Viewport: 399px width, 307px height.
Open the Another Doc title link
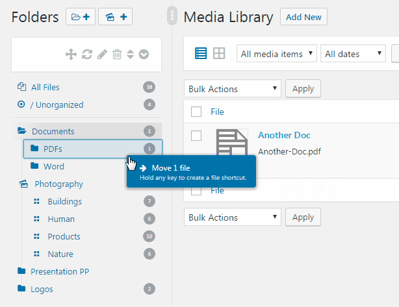pos(284,135)
